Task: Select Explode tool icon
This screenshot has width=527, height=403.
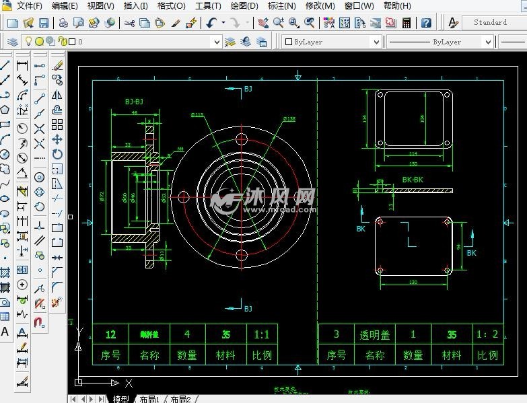Action: pyautogui.click(x=57, y=302)
